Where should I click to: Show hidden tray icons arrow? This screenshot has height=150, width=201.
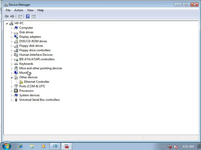[163, 146]
